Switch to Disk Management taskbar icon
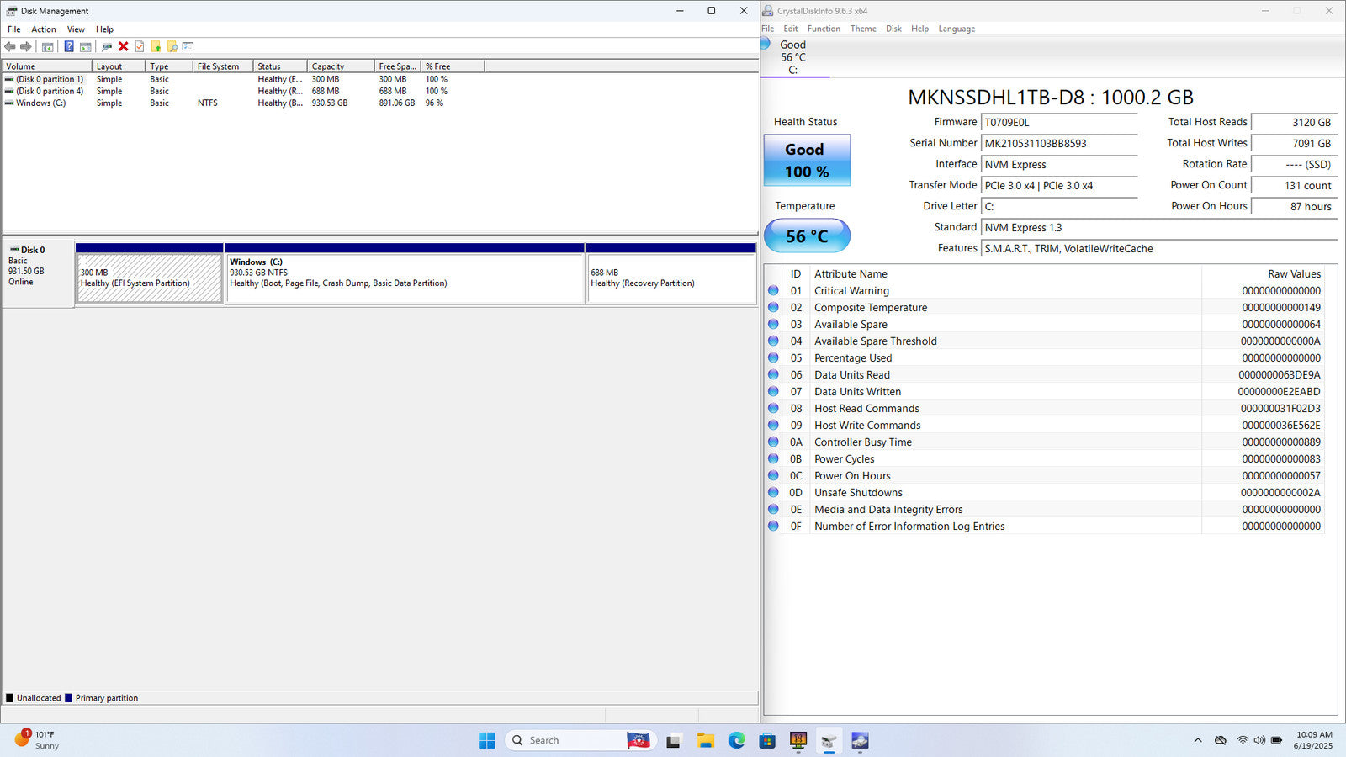 coord(829,740)
